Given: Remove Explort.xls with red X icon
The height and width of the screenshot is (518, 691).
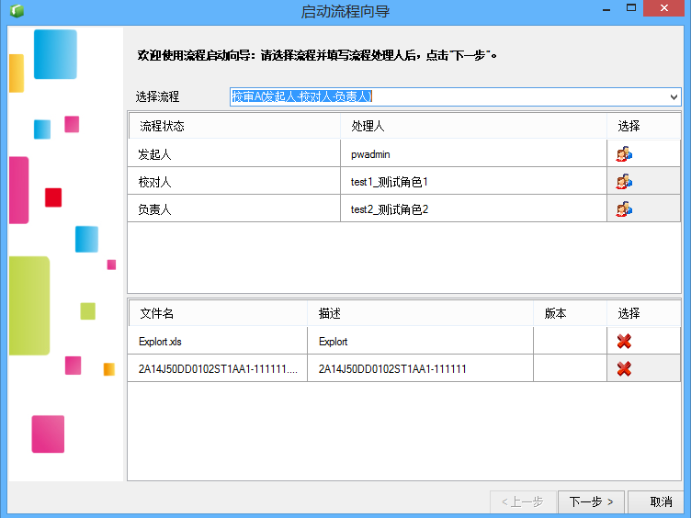Looking at the screenshot, I should [x=624, y=342].
